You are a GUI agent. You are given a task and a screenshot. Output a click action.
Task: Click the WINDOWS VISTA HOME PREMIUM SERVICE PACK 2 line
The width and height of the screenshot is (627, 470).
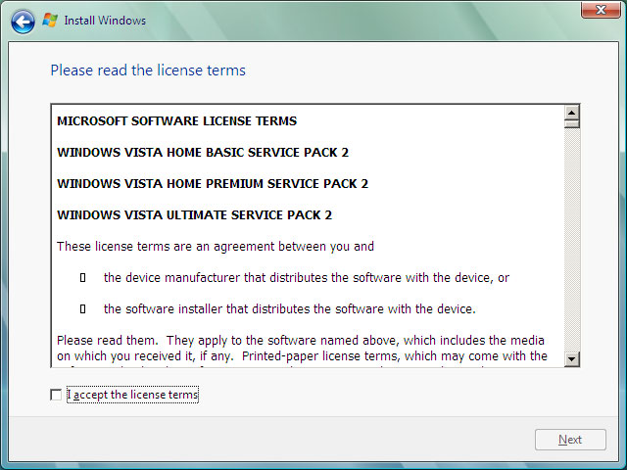click(x=213, y=183)
